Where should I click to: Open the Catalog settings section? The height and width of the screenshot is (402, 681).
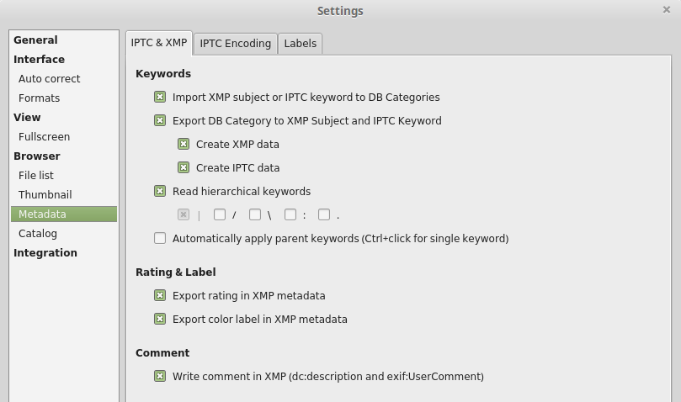[38, 234]
